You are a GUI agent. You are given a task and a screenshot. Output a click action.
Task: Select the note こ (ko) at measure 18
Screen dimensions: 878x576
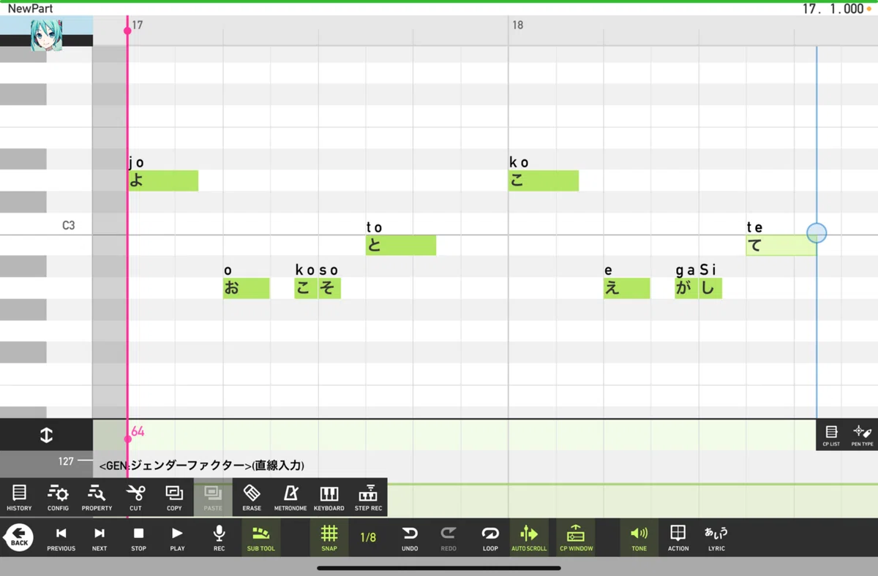(x=544, y=181)
